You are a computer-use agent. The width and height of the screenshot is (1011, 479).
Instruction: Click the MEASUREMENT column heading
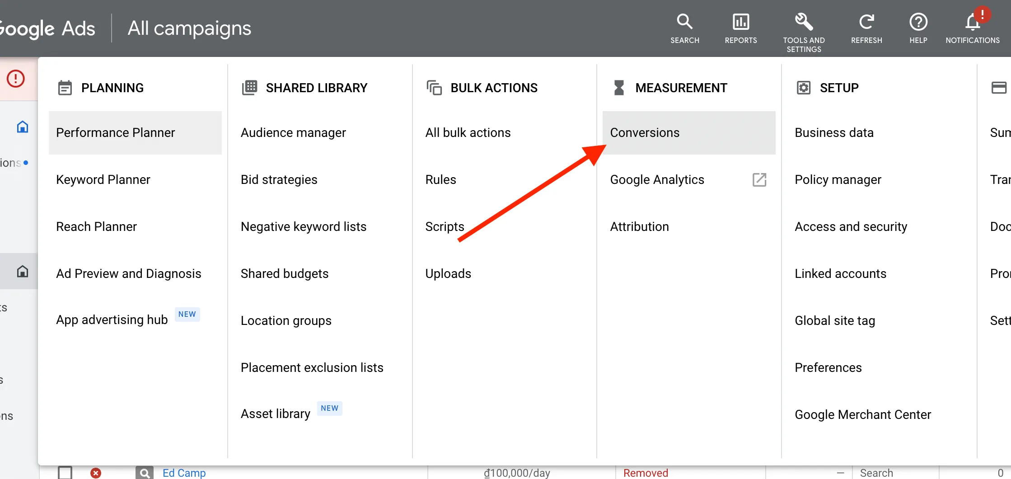pos(681,88)
